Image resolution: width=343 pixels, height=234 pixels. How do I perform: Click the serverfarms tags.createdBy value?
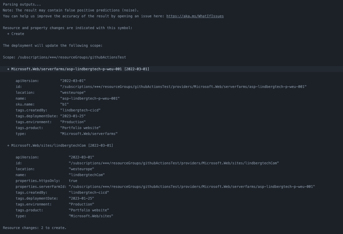pos(80,110)
